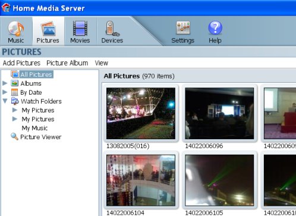The height and width of the screenshot is (216, 296).
Task: Click the 13082005(016) file name
Action: [128, 146]
